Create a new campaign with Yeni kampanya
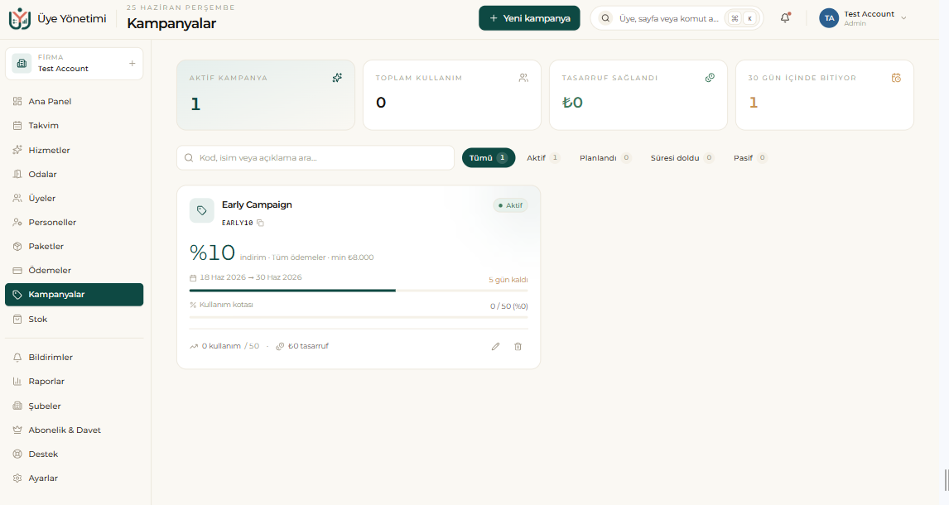This screenshot has width=949, height=505. [529, 18]
